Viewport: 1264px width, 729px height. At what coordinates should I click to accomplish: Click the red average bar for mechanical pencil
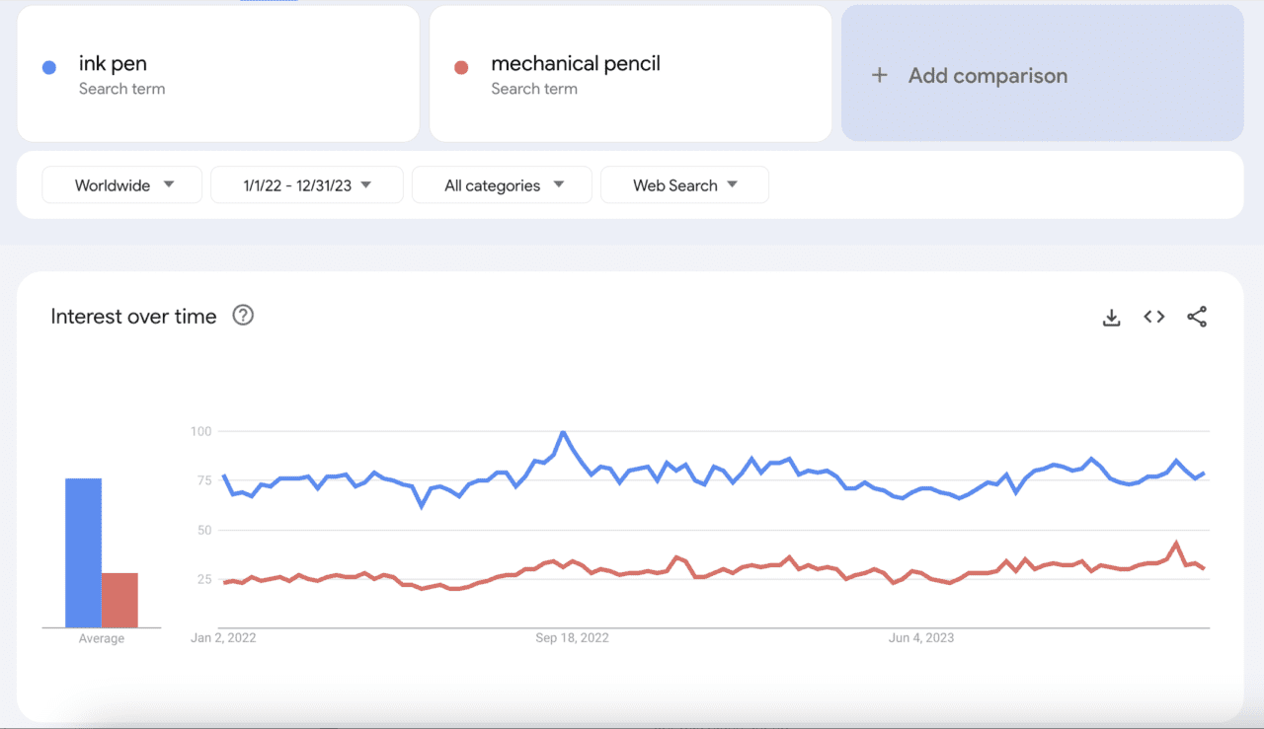119,600
